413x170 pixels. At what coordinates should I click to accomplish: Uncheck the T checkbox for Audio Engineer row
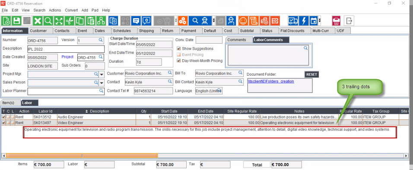point(3,117)
